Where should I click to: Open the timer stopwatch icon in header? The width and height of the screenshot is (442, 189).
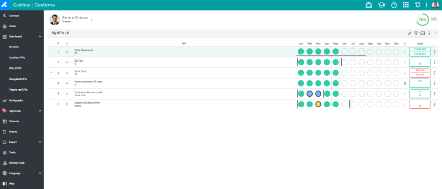394,5
